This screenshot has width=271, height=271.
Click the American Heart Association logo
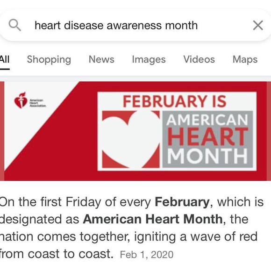point(30,100)
